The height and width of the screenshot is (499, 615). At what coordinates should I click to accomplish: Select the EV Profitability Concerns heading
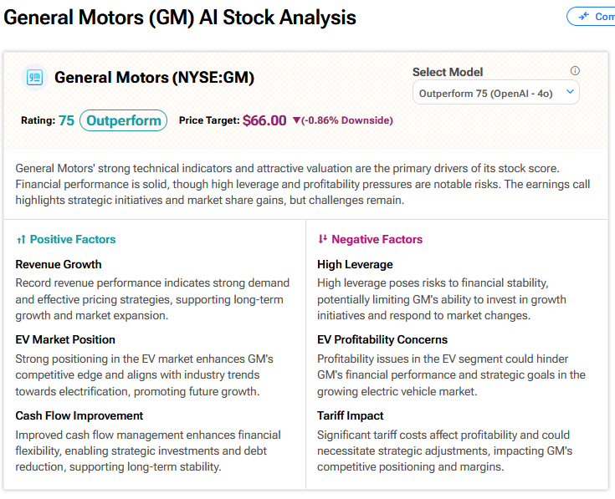coord(382,339)
